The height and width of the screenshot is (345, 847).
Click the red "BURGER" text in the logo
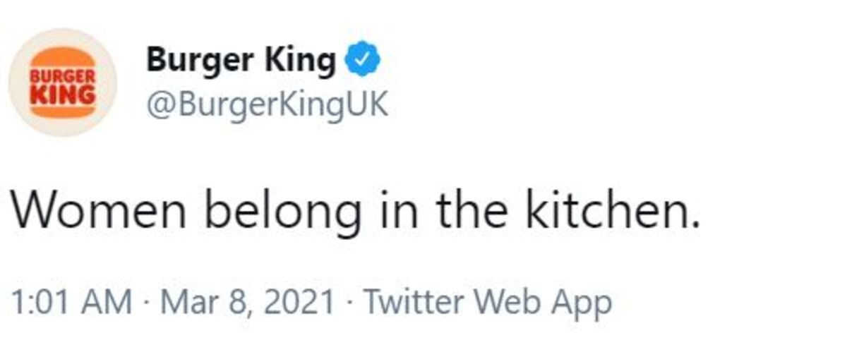coord(62,75)
